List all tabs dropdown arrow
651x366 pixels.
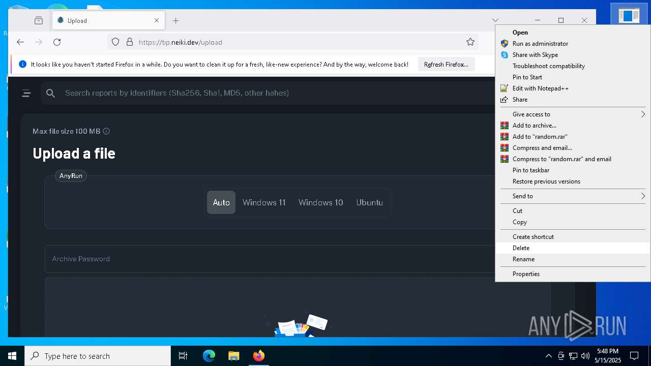point(495,20)
